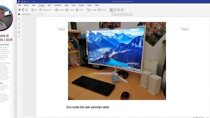Open the comments list panel
This screenshot has width=210, height=118.
pos(19,28)
